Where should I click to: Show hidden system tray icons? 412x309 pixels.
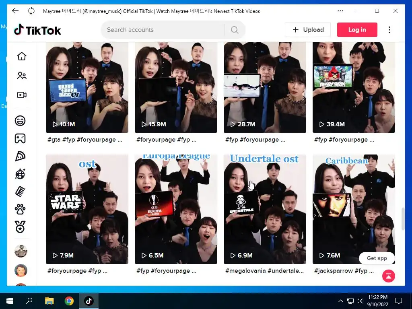pos(340,301)
